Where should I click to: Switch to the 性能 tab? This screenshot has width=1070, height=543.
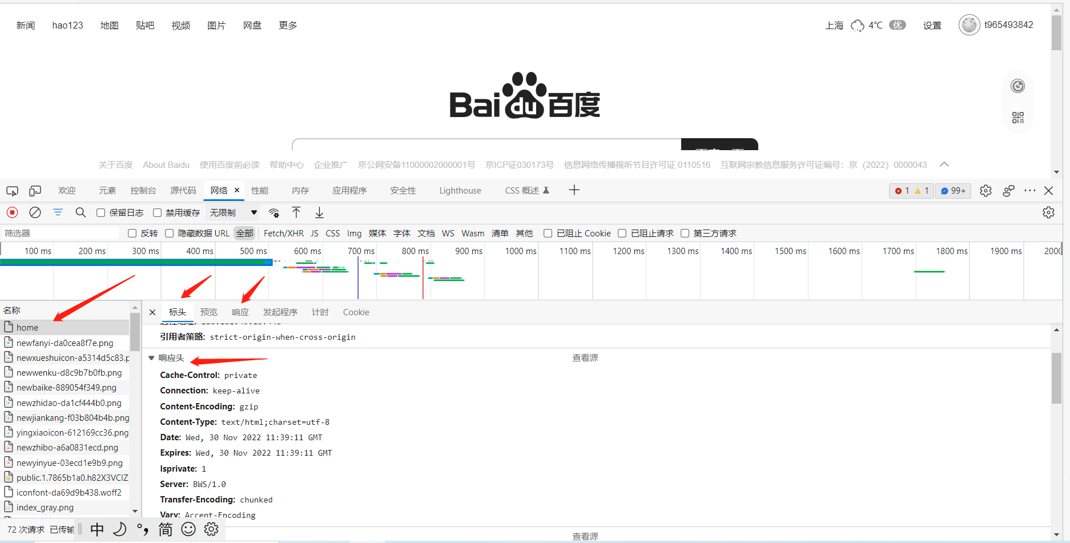click(260, 191)
